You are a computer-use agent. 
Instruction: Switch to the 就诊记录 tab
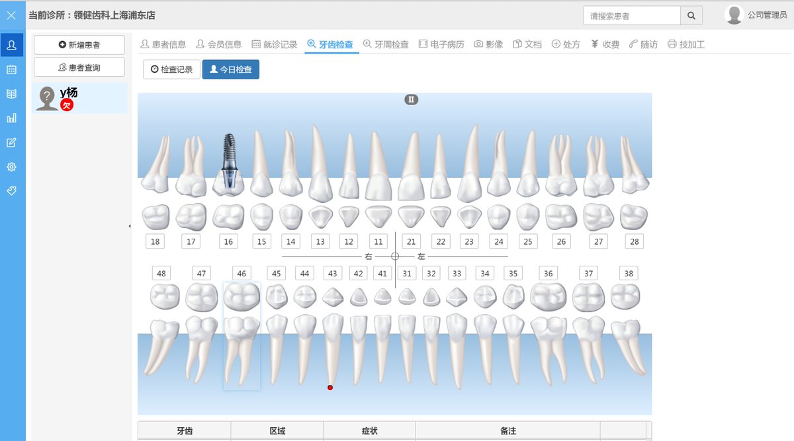pyautogui.click(x=275, y=44)
